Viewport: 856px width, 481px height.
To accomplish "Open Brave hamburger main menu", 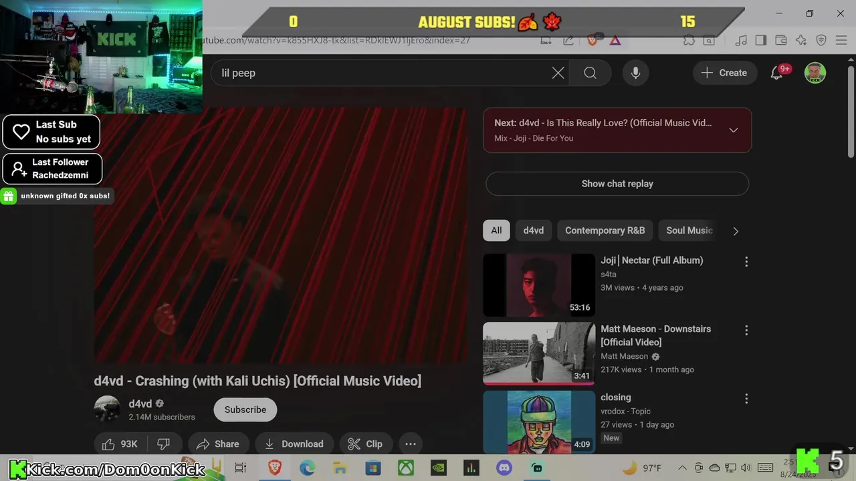I will [841, 40].
